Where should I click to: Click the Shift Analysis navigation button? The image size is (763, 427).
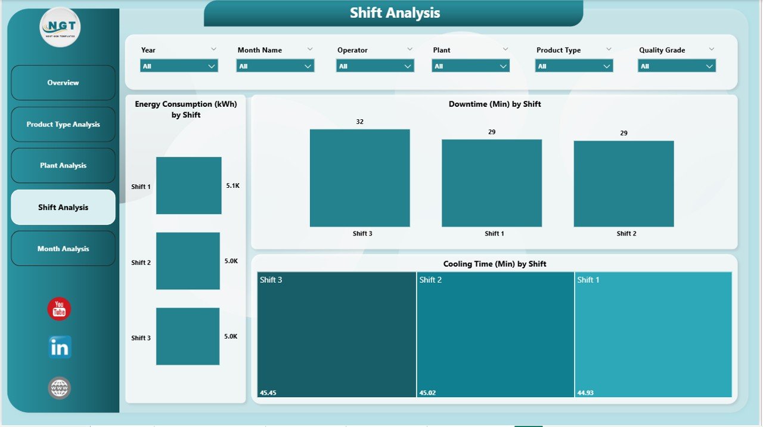[x=63, y=207]
